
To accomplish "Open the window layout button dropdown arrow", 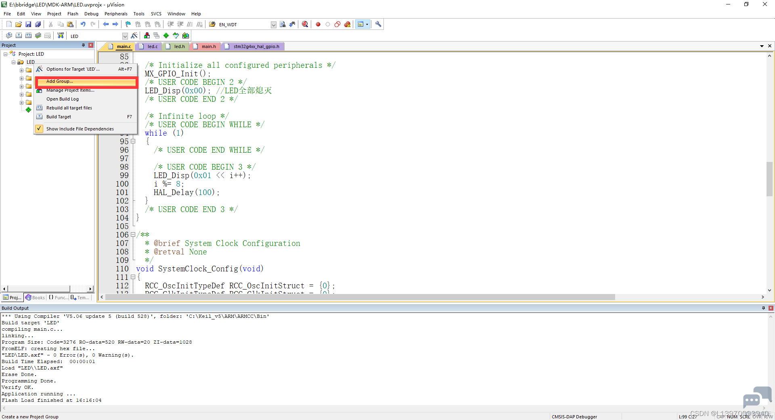I will (367, 24).
